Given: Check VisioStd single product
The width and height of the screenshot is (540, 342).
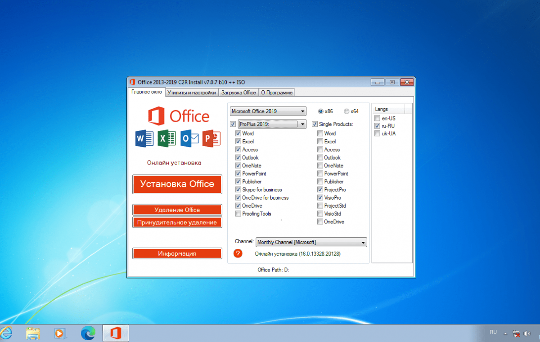Looking at the screenshot, I should pos(320,214).
